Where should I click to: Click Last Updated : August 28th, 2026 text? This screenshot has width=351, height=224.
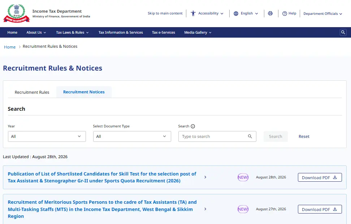pyautogui.click(x=35, y=157)
